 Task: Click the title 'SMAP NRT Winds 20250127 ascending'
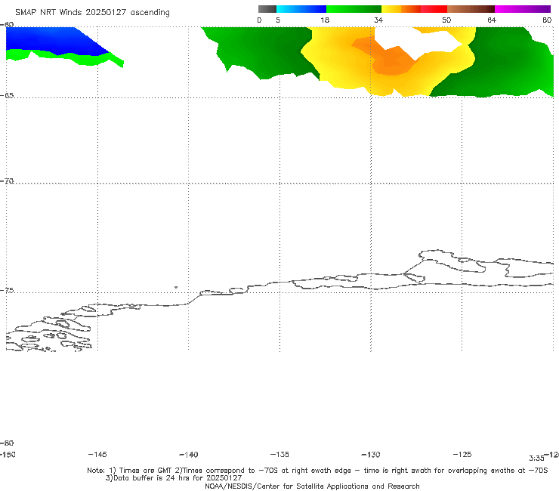point(92,13)
